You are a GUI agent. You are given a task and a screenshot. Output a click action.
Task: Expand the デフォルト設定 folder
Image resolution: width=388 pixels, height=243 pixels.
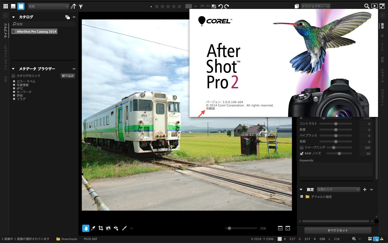click(x=302, y=197)
